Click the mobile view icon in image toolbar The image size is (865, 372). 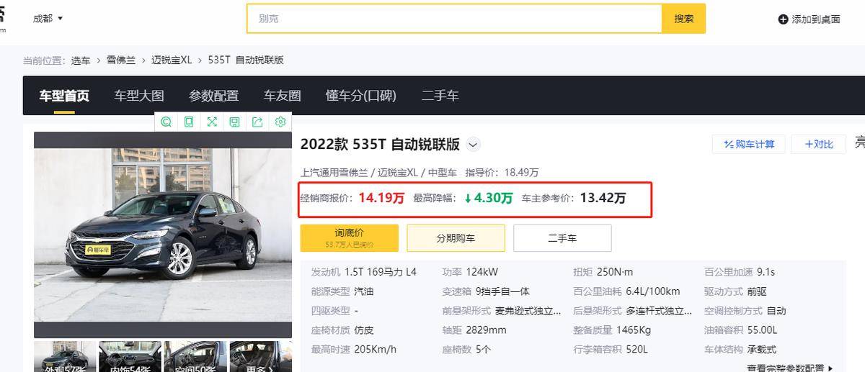click(x=189, y=122)
